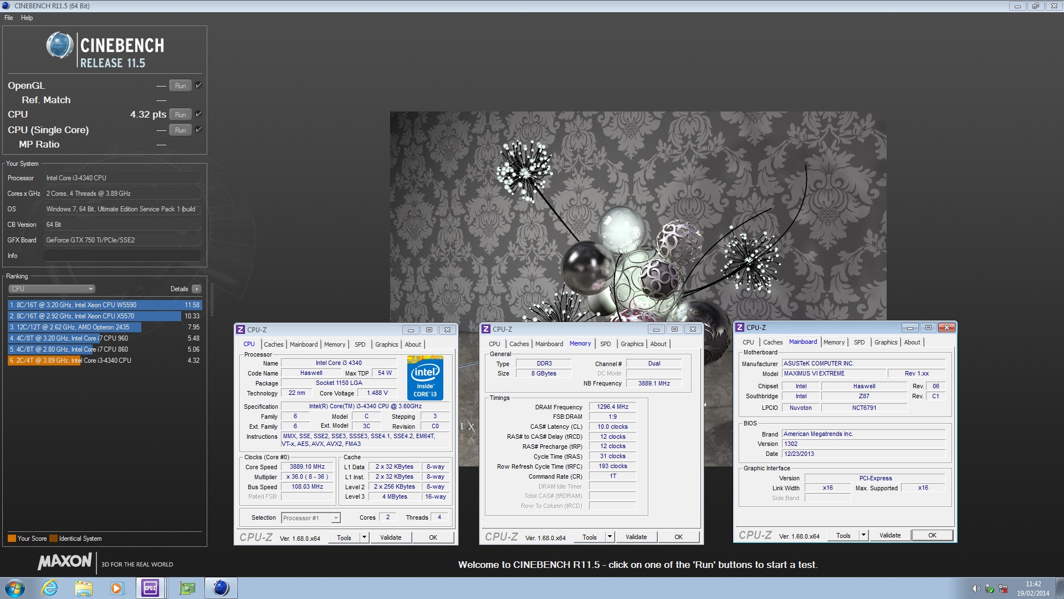
Task: Select ranking row Intel Xeon CPU X5570
Action: pos(105,316)
